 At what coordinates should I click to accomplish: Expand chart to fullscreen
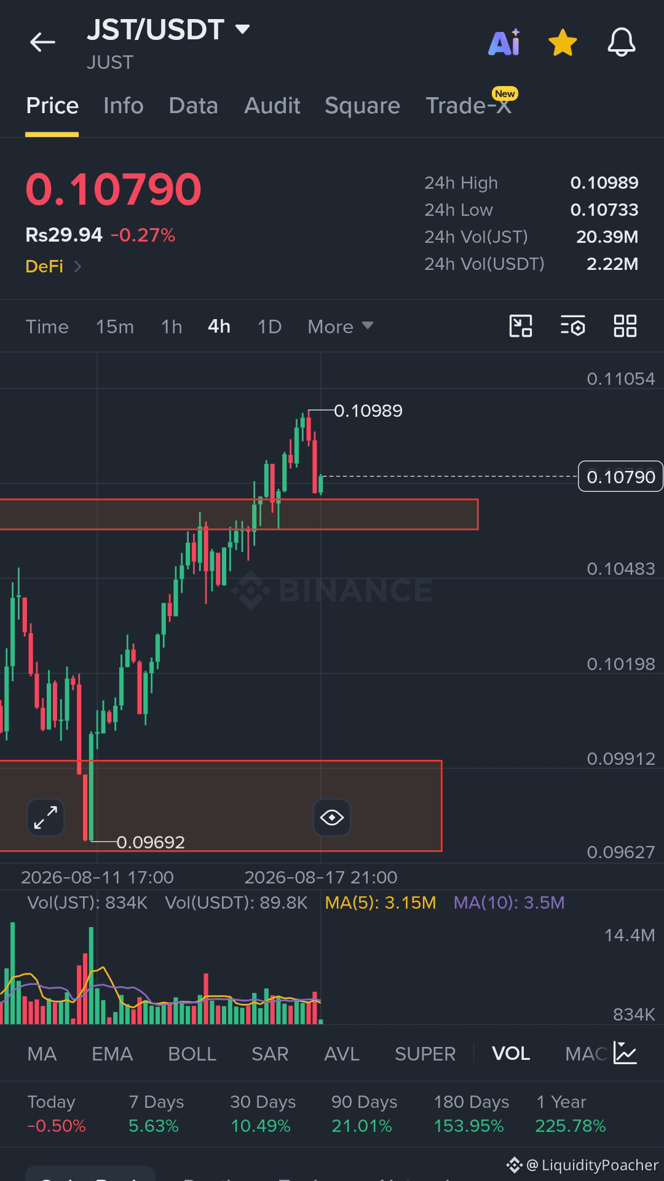tap(46, 818)
